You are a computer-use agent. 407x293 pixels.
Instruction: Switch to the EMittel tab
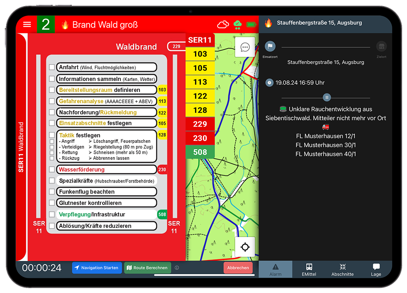309,269
